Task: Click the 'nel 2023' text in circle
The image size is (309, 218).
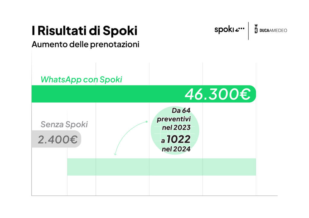Action: tap(176, 128)
